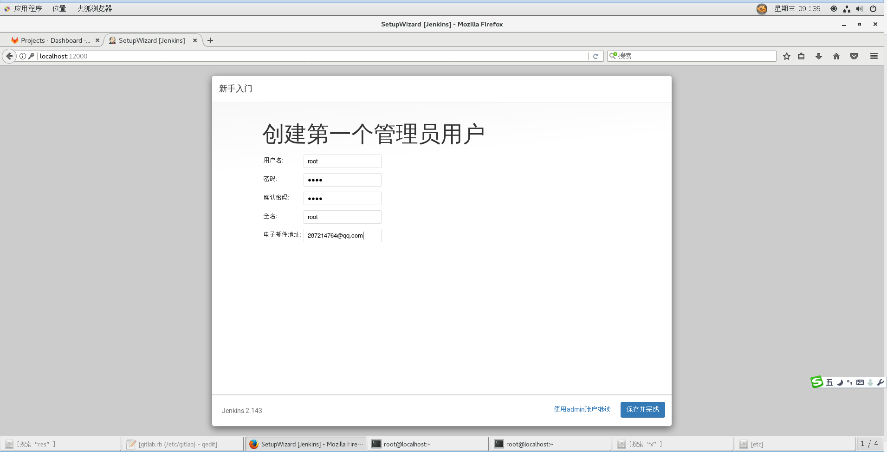Focus the 用户名 input field

[x=343, y=161]
